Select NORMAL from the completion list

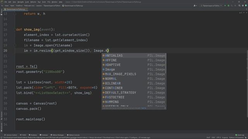tap(134, 79)
